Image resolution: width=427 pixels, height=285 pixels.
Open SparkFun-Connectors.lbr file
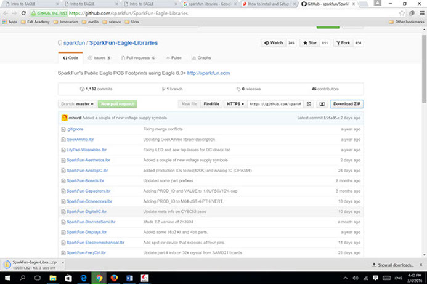89,201
